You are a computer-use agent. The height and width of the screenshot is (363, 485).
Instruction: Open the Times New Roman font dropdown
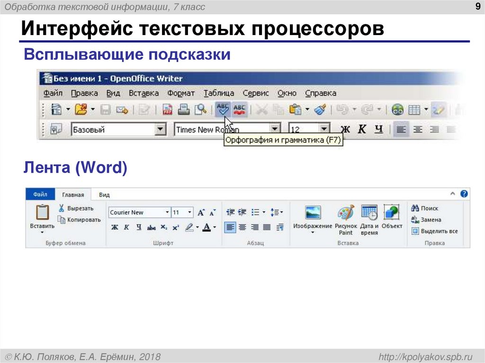[275, 129]
